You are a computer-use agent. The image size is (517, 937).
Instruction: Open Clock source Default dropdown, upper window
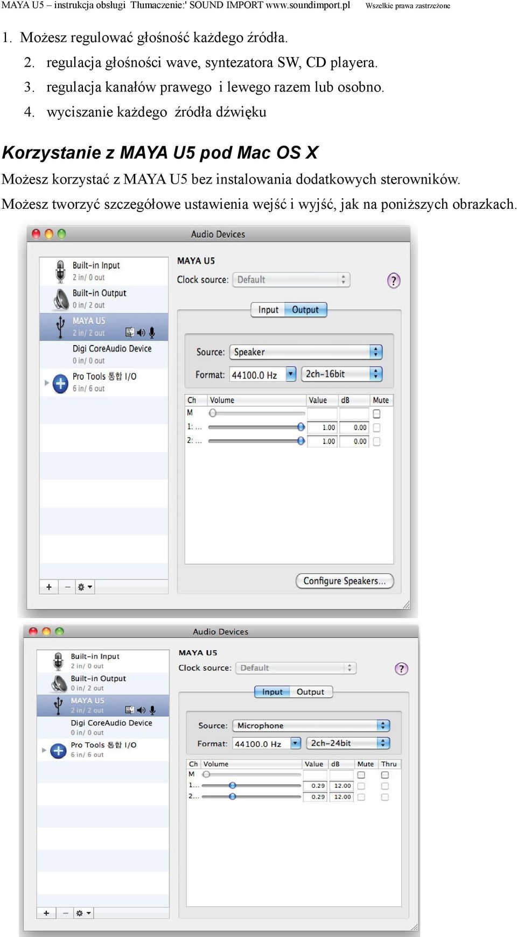pyautogui.click(x=291, y=280)
